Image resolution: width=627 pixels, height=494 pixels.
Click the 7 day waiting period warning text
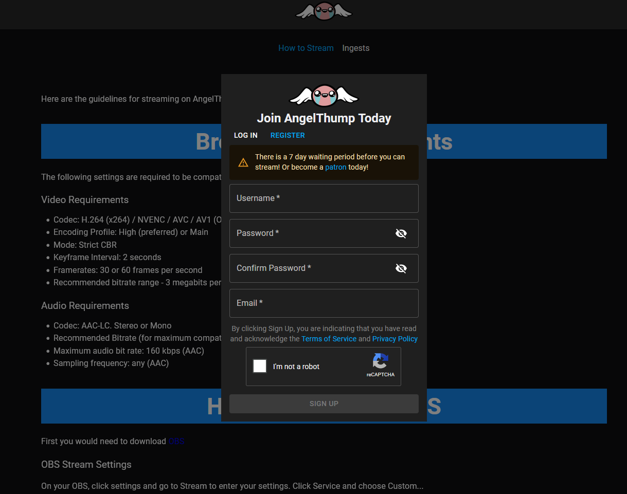pyautogui.click(x=330, y=162)
